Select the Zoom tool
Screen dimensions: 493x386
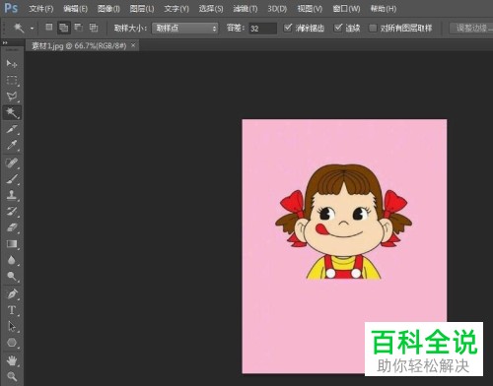click(12, 376)
